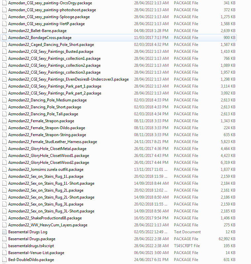
Task: Click the text document icon of Basemental Drugs Log
Action: (x=5, y=232)
